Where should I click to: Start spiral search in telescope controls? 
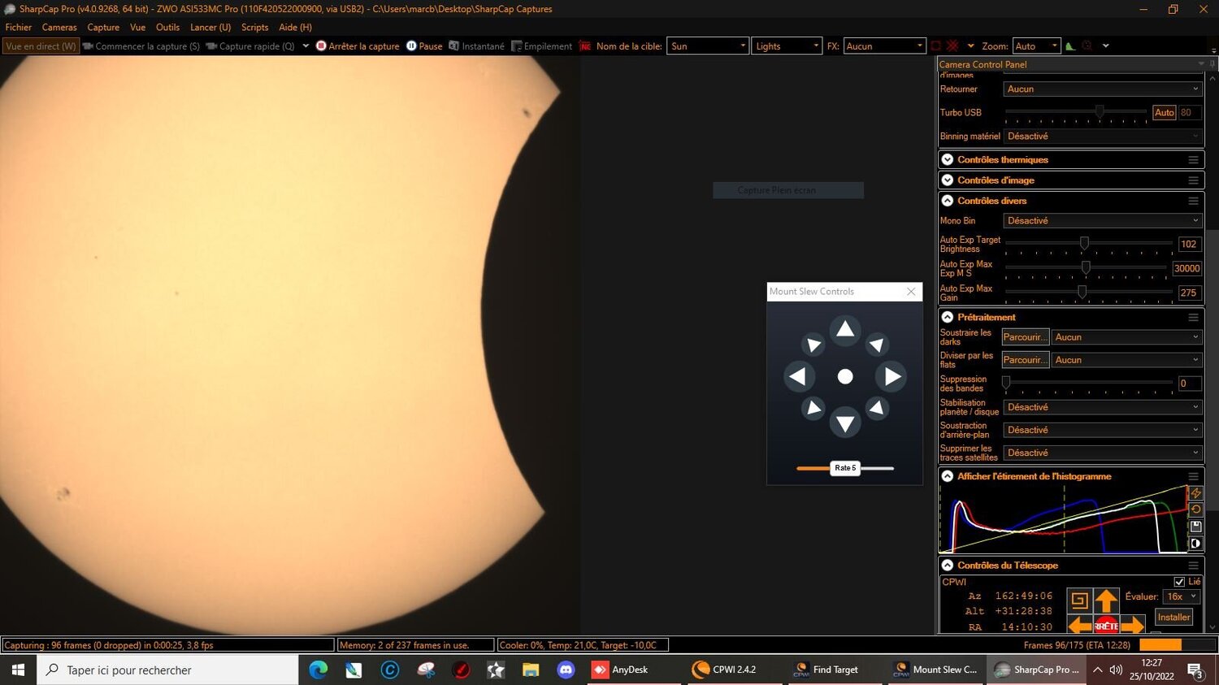[1079, 600]
